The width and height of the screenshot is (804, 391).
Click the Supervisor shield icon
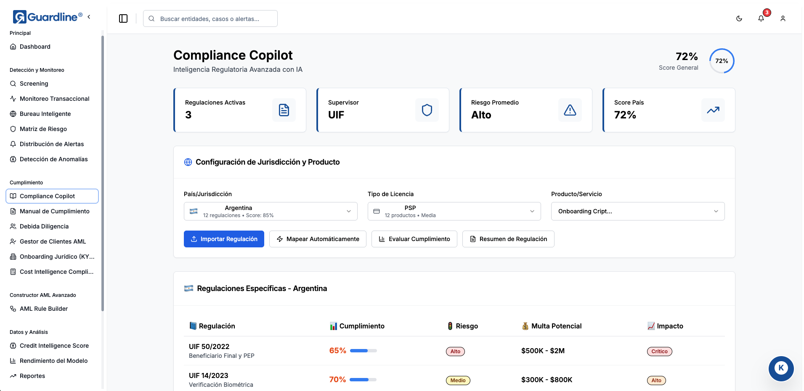(427, 110)
